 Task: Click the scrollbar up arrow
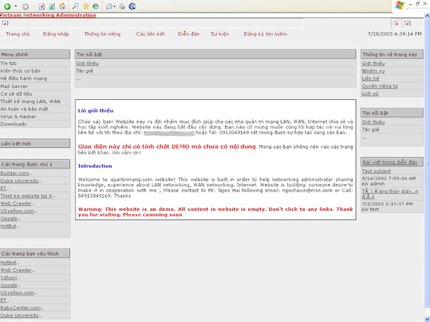[426, 15]
